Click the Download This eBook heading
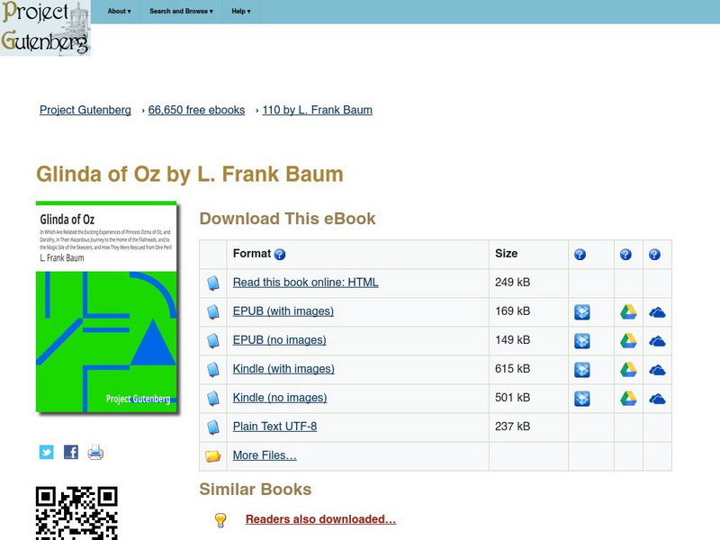720x540 pixels. tap(287, 219)
